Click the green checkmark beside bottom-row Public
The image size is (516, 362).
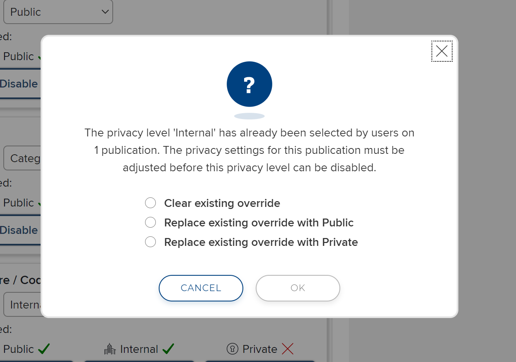pyautogui.click(x=44, y=349)
